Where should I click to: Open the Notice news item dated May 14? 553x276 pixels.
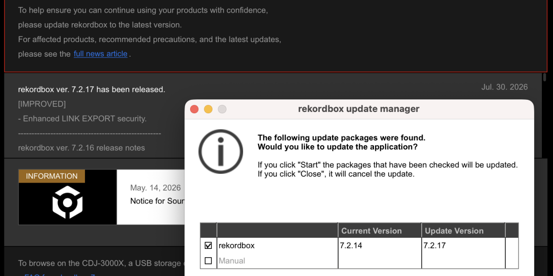(x=157, y=201)
